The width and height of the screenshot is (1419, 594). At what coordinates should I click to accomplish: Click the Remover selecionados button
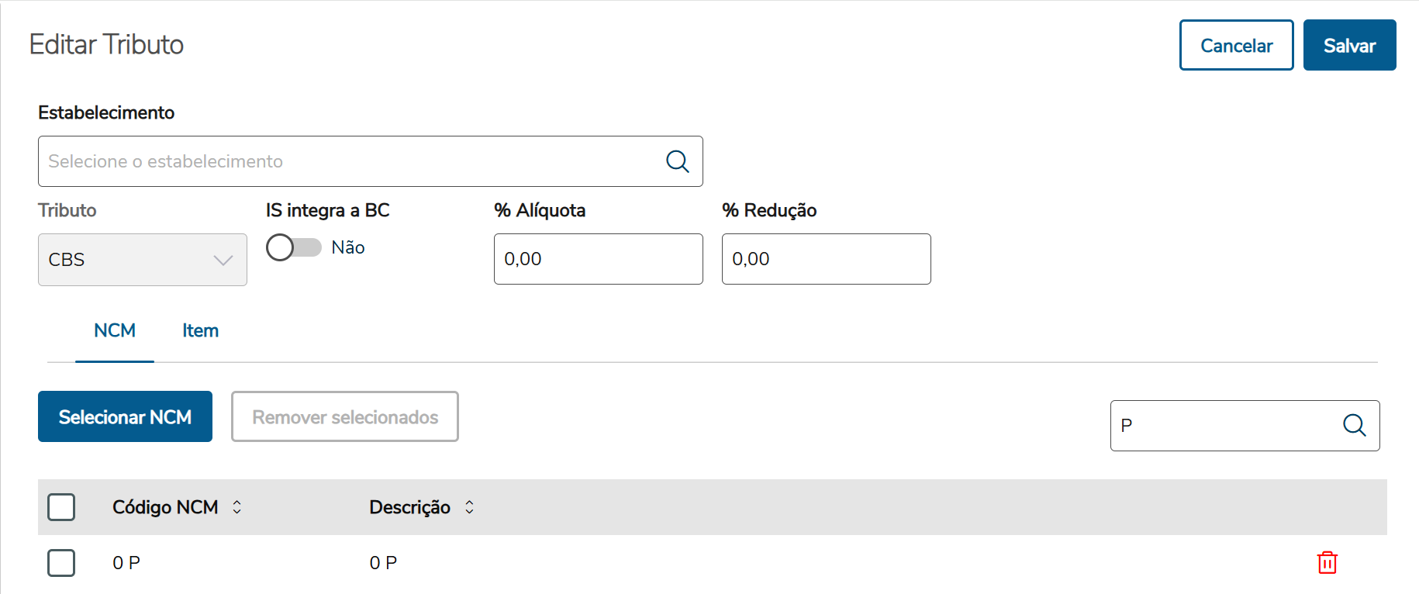(x=345, y=417)
